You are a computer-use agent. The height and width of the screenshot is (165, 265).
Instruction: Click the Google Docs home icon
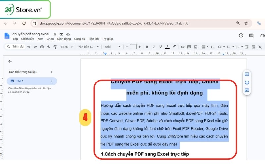click(7, 36)
